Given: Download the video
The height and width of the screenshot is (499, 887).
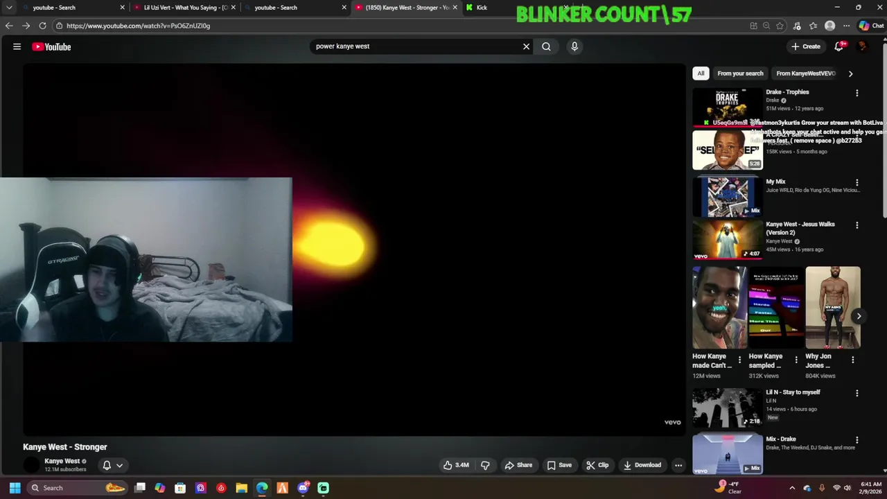Looking at the screenshot, I should [642, 465].
